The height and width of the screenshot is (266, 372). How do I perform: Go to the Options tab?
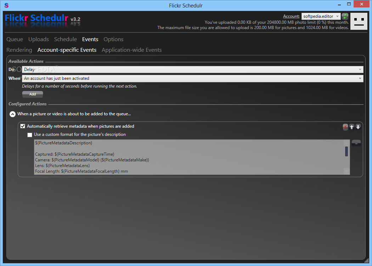pos(113,39)
